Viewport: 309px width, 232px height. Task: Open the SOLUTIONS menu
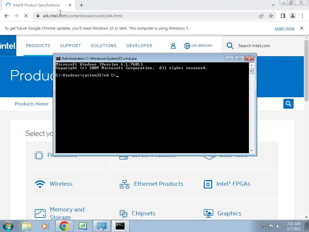tap(104, 46)
